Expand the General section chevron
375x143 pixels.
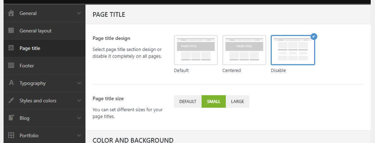tap(79, 13)
